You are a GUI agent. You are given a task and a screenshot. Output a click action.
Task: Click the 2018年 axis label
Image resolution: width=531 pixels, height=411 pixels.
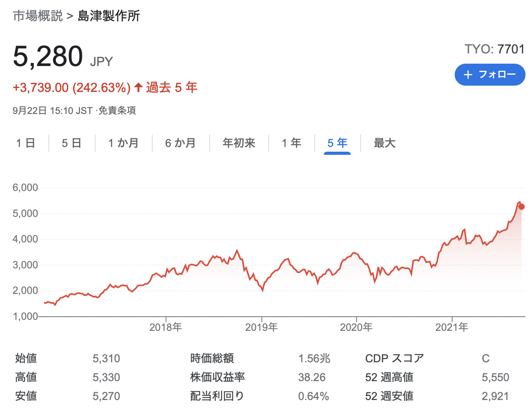click(166, 327)
